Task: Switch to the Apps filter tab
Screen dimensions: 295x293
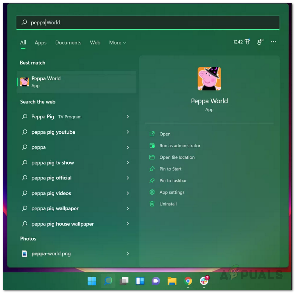Action: [x=41, y=43]
